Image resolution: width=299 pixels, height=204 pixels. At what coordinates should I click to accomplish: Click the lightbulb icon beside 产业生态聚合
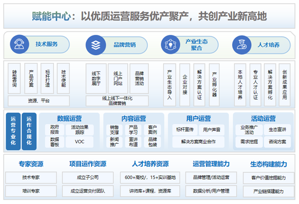pos(170,44)
